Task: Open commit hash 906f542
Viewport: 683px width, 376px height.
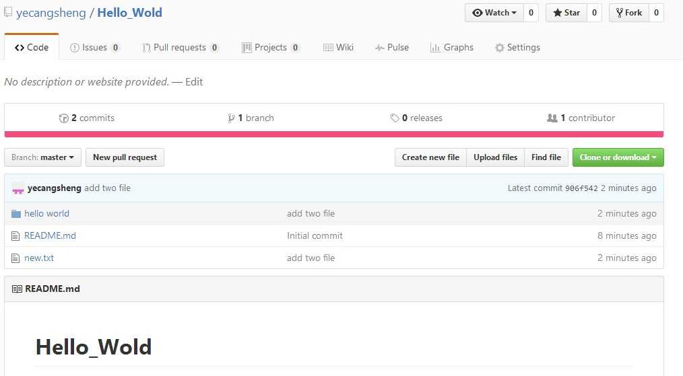Action: click(581, 188)
